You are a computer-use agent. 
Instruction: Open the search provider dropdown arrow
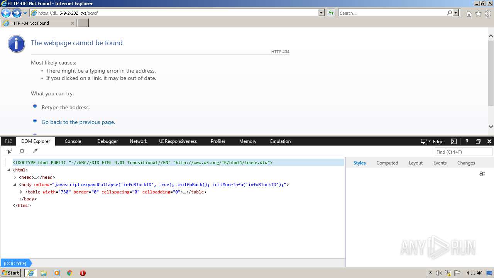click(456, 13)
